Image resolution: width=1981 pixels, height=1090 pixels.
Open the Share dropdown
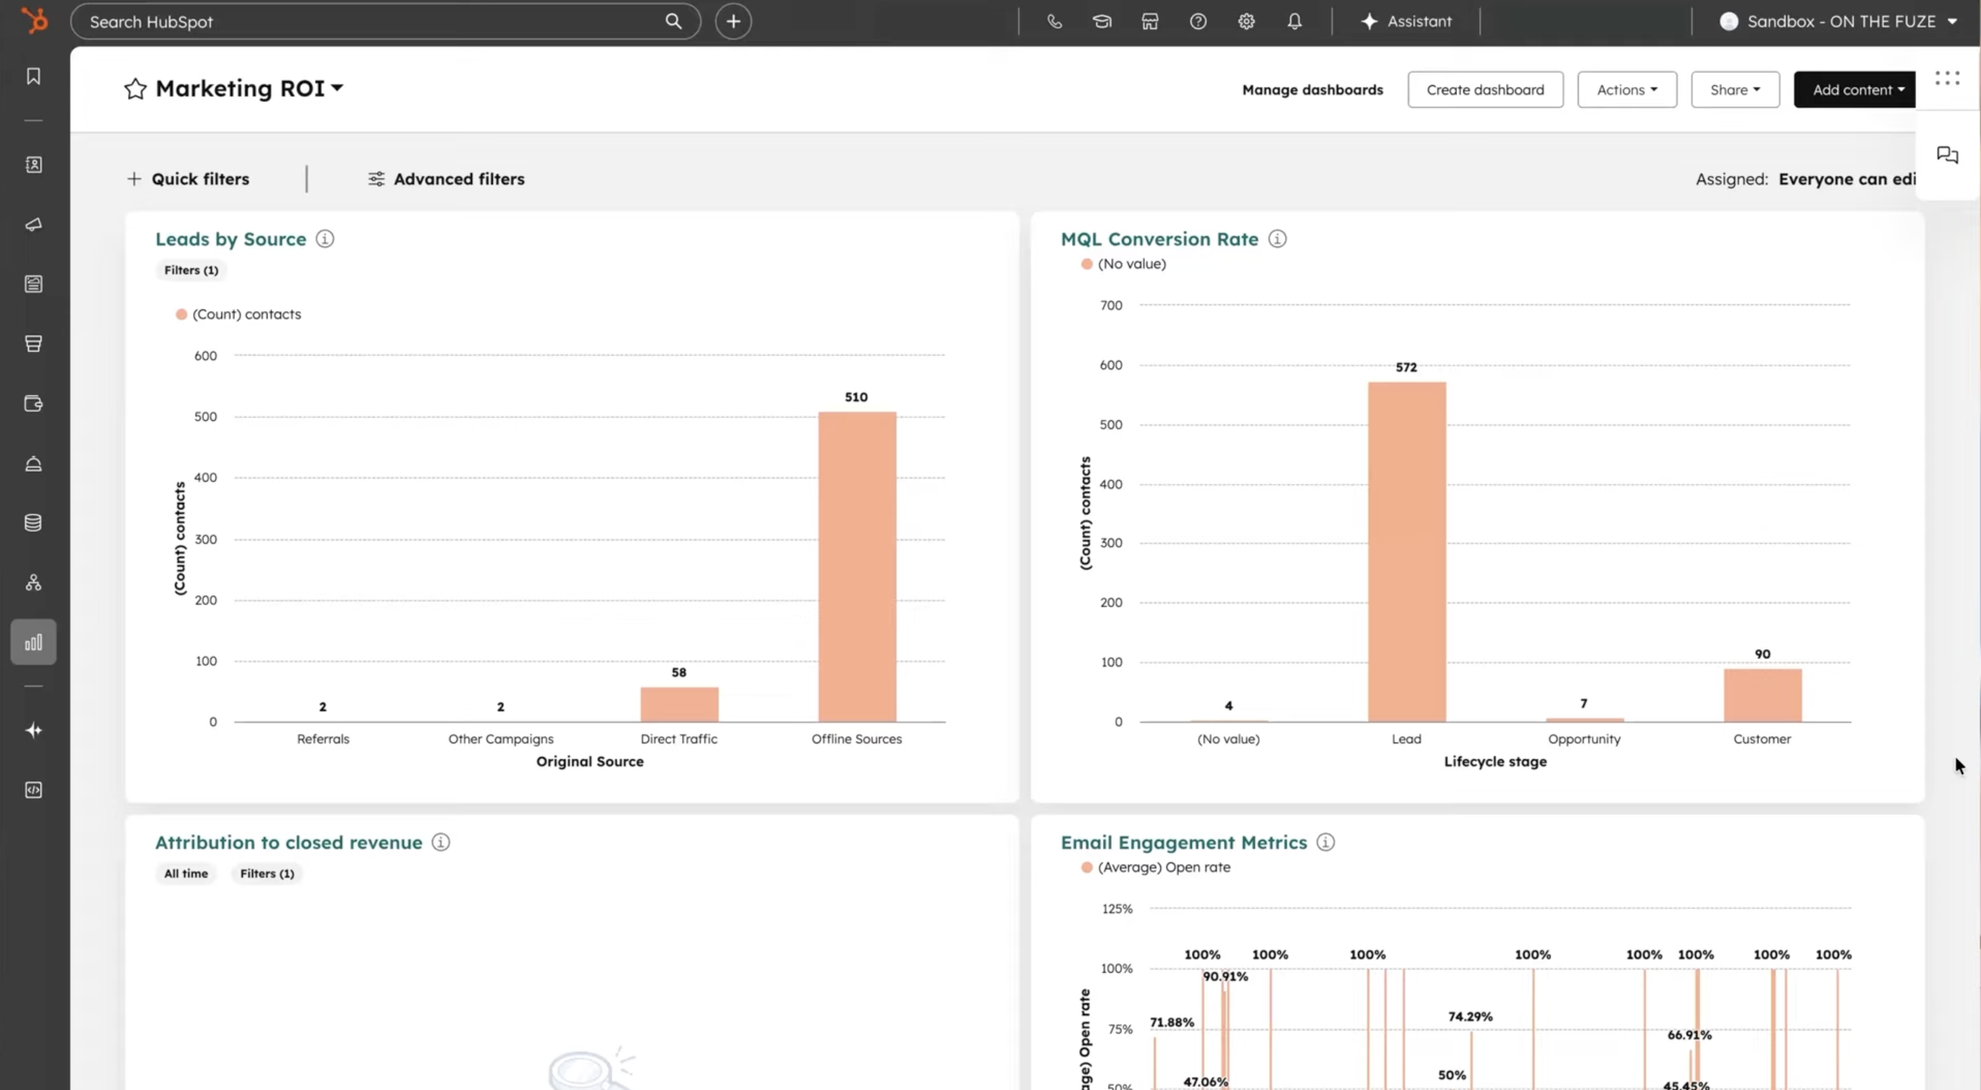(x=1735, y=90)
